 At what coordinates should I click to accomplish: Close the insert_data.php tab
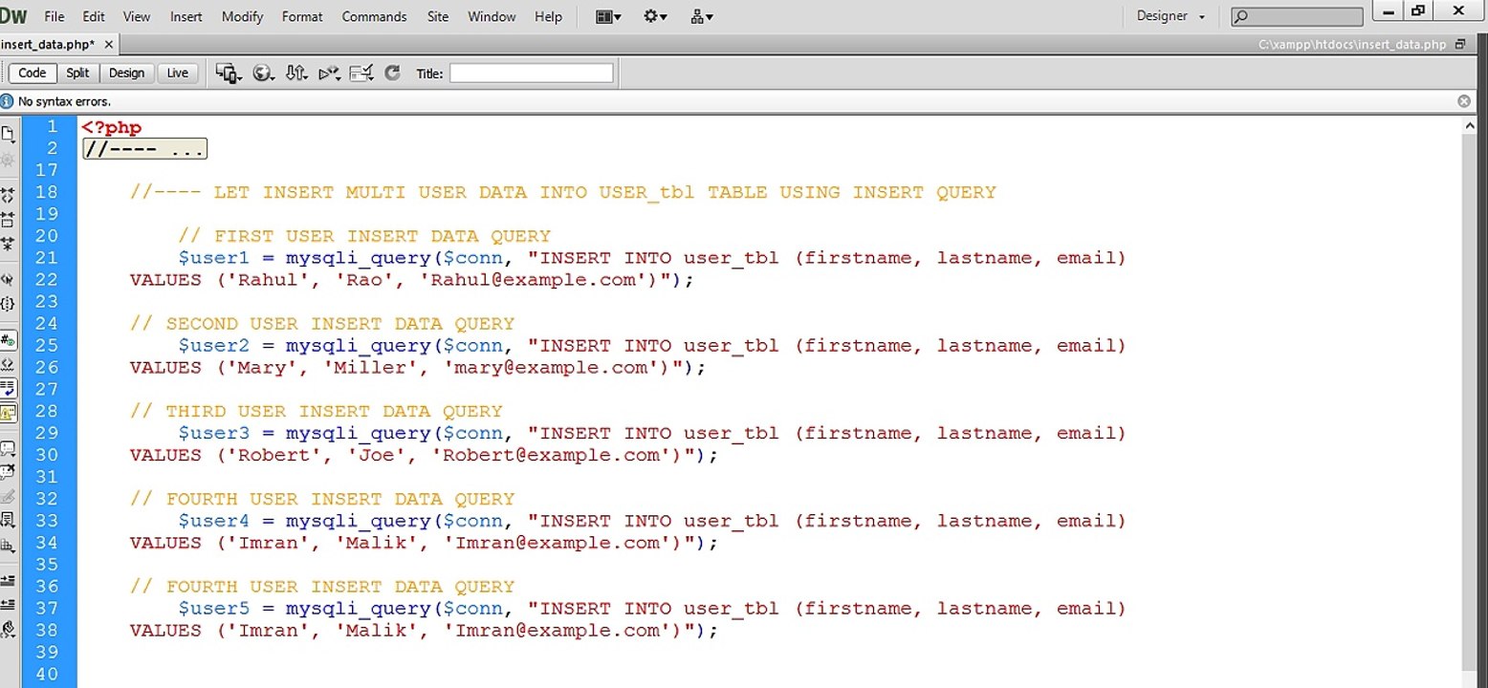tap(108, 44)
